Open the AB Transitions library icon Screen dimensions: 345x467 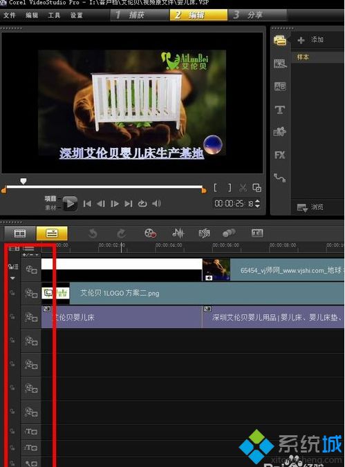(x=280, y=86)
